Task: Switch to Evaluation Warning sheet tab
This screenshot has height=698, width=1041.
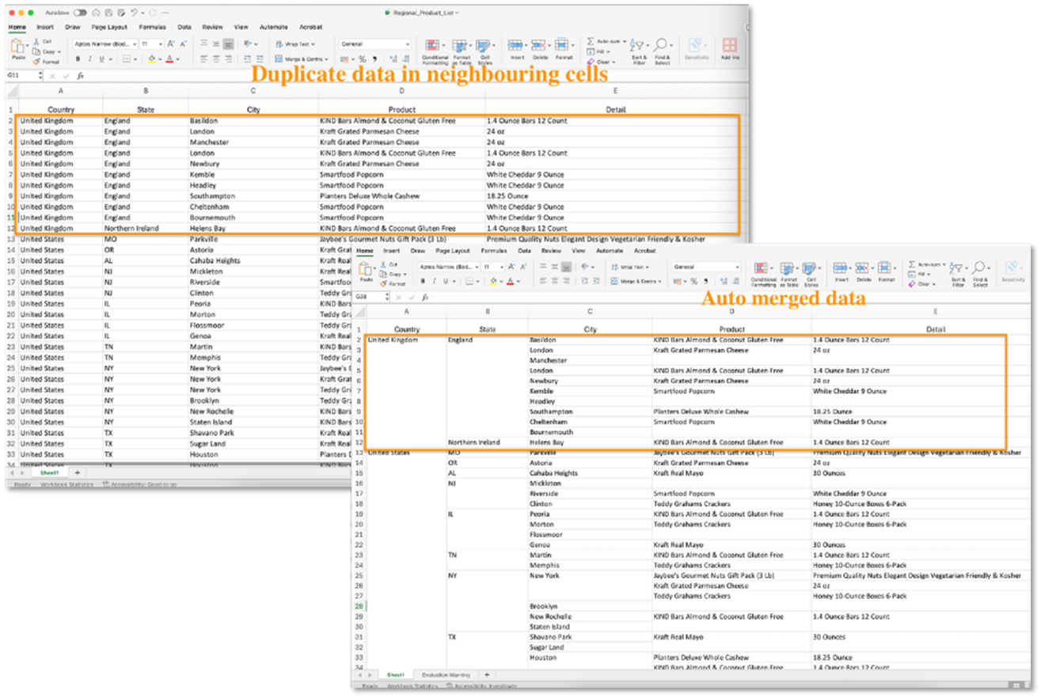Action: [x=445, y=675]
